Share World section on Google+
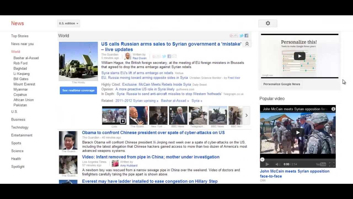This screenshot has height=199, width=353. (x=234, y=36)
